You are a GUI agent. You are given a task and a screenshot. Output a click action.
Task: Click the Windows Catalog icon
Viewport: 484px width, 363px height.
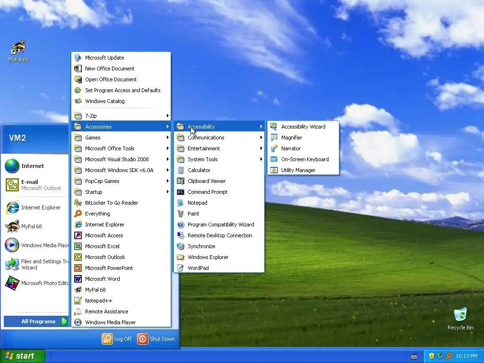coord(78,101)
